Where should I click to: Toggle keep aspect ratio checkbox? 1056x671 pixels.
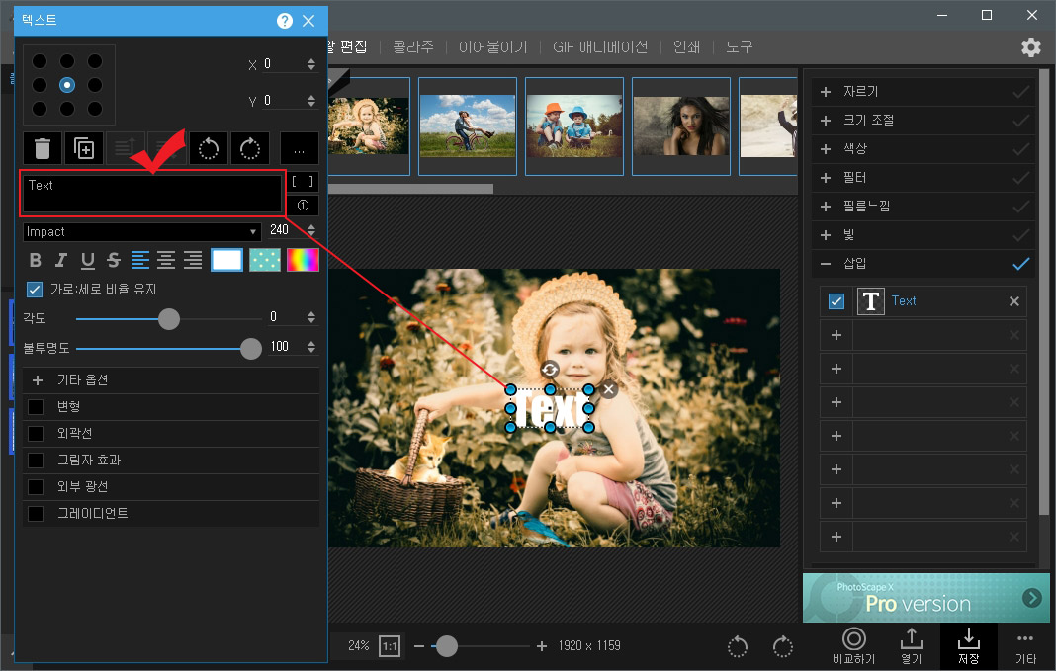point(35,290)
